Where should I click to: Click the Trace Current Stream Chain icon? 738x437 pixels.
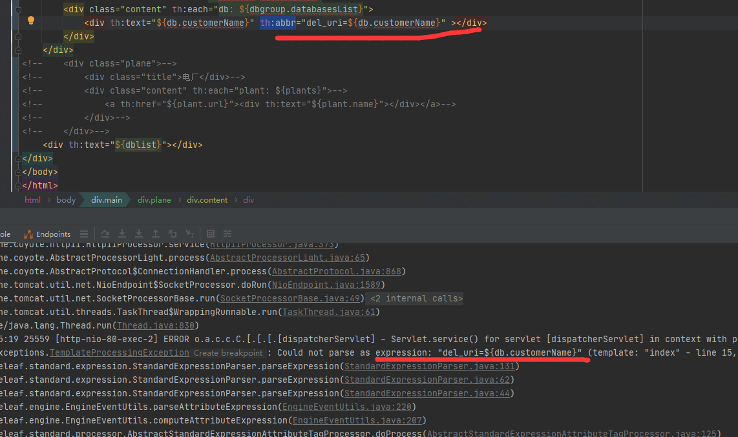[x=227, y=234]
